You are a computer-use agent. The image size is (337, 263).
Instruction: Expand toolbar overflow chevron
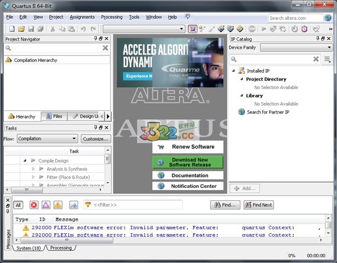tap(331, 29)
